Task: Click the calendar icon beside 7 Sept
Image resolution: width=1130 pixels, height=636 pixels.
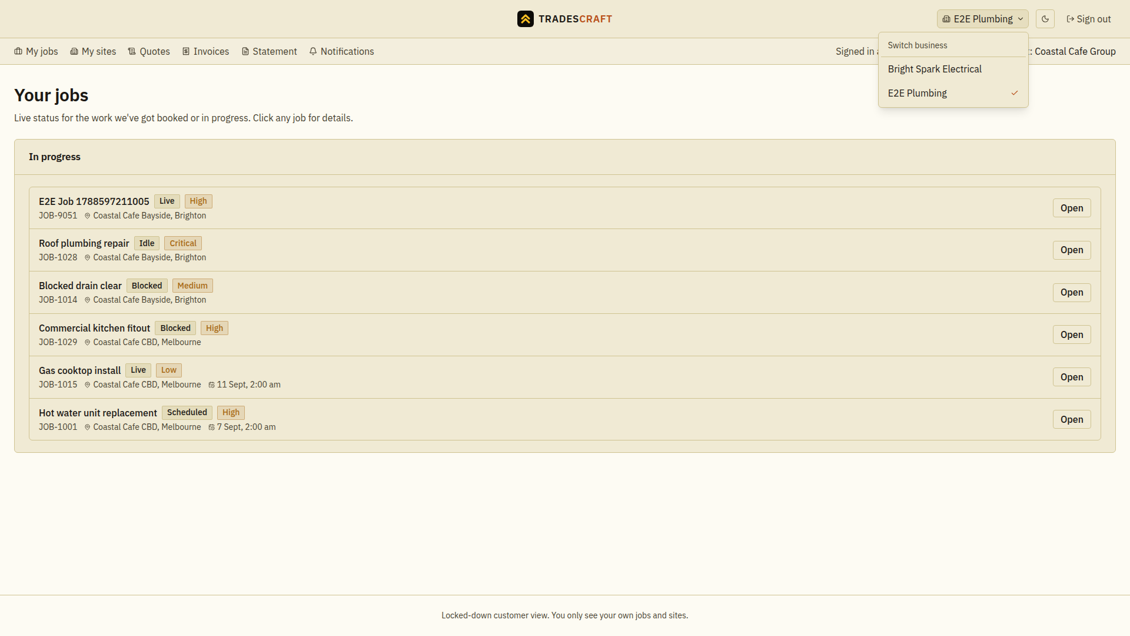Action: (211, 427)
